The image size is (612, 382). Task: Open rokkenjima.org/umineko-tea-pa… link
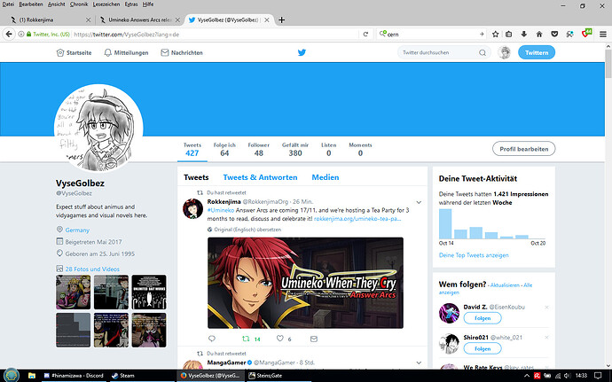[357, 219]
